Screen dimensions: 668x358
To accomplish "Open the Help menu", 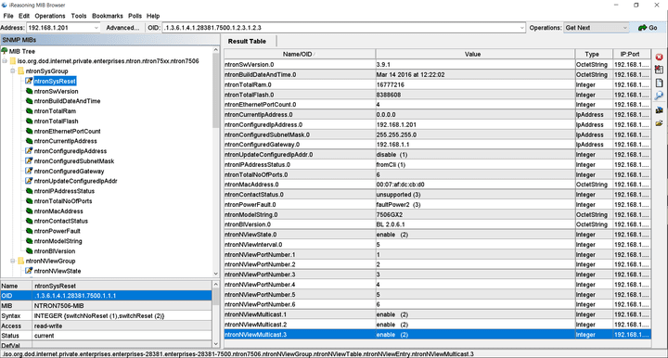I will (153, 16).
